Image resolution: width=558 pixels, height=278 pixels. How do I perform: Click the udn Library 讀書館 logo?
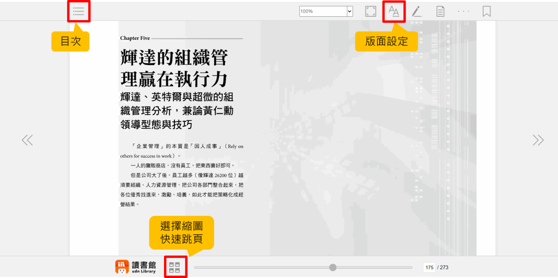pos(135,267)
